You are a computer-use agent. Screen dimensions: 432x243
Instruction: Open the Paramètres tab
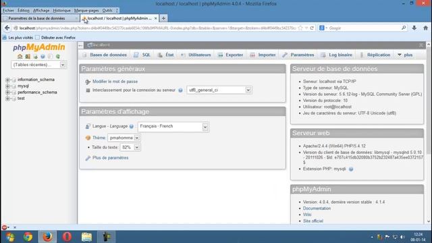298,55
